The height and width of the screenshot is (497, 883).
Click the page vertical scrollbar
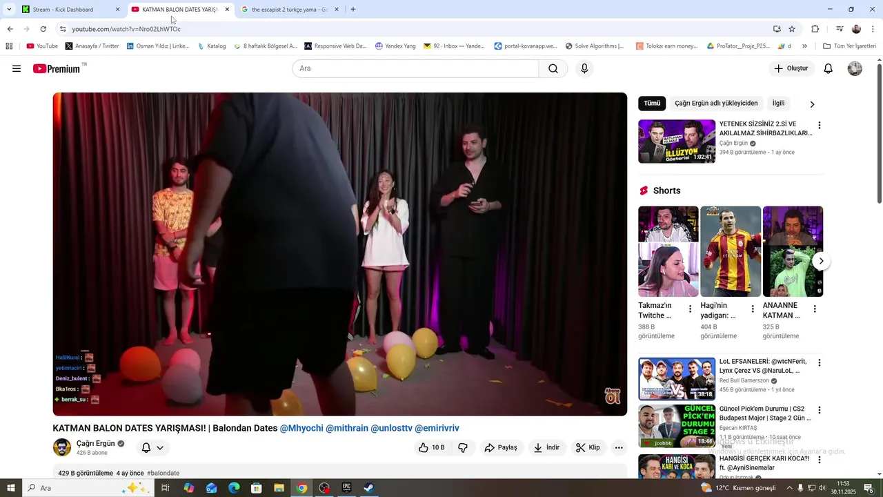click(x=879, y=135)
